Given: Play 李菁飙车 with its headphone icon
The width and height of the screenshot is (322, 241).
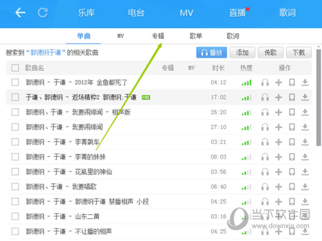Looking at the screenshot, I should click(265, 142).
